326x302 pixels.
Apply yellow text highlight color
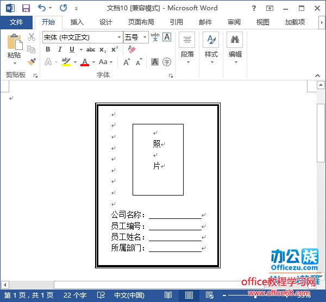[x=66, y=62]
